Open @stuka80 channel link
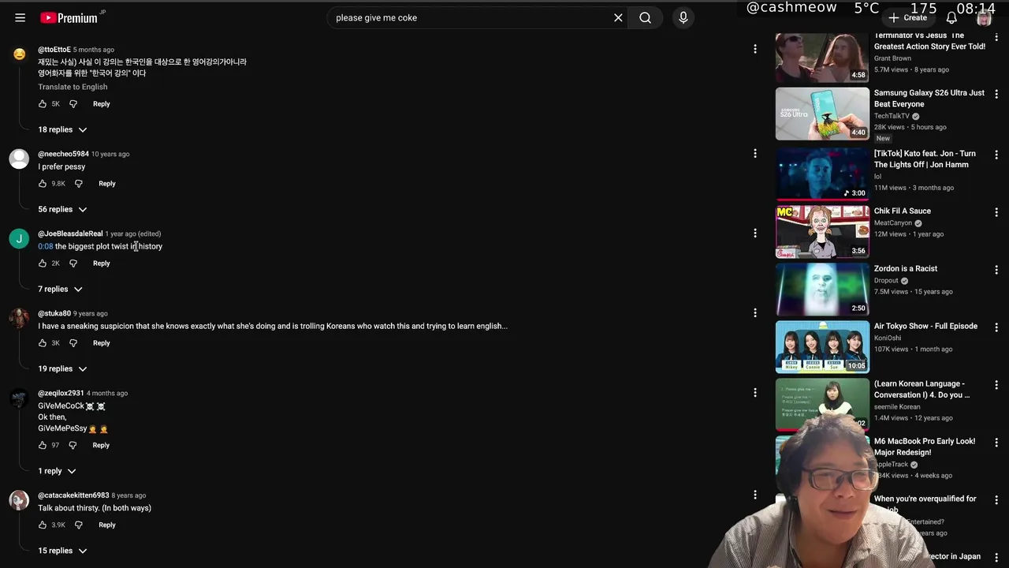 [54, 313]
